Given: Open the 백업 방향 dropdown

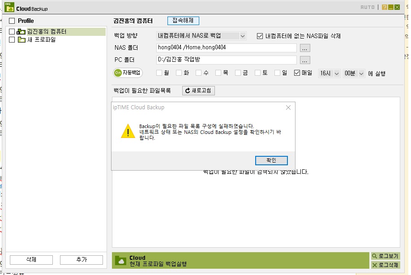Looking at the screenshot, I should click(201, 36).
